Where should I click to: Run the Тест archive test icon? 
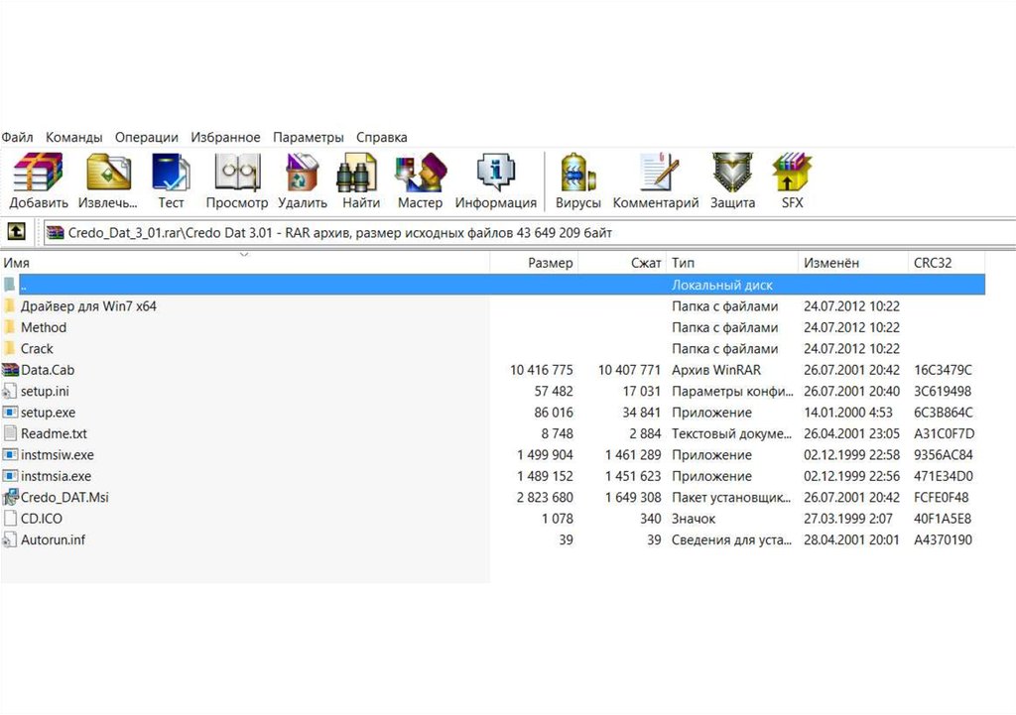[x=171, y=173]
